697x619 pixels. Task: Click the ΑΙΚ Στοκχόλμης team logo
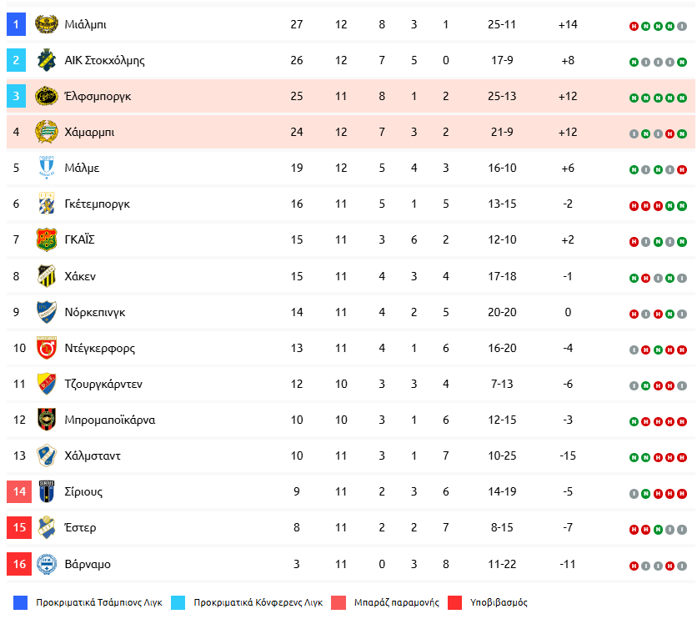tap(47, 60)
